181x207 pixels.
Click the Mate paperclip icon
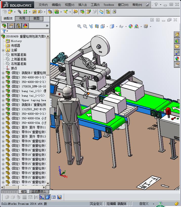click(x=19, y=12)
